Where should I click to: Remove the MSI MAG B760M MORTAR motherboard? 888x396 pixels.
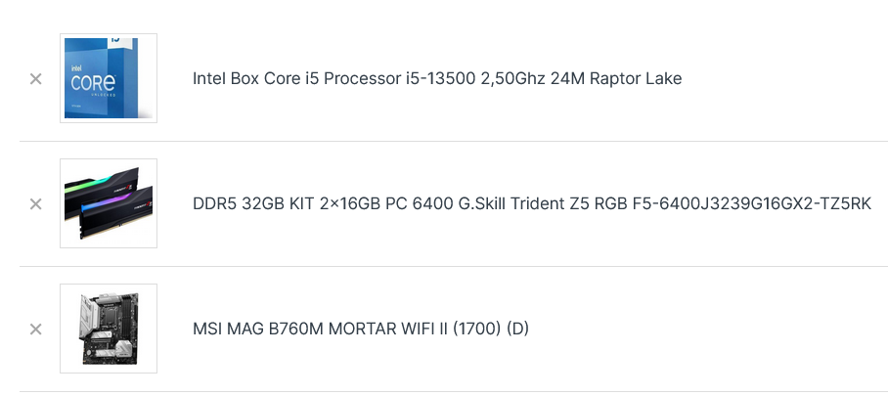pyautogui.click(x=35, y=330)
